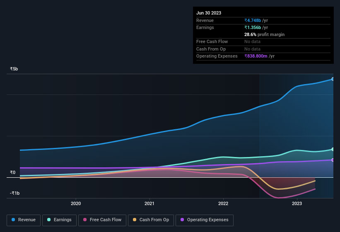Image resolution: width=340 pixels, height=232 pixels.
Task: Click the Free Cash Flow No data value
Action: tap(252, 41)
